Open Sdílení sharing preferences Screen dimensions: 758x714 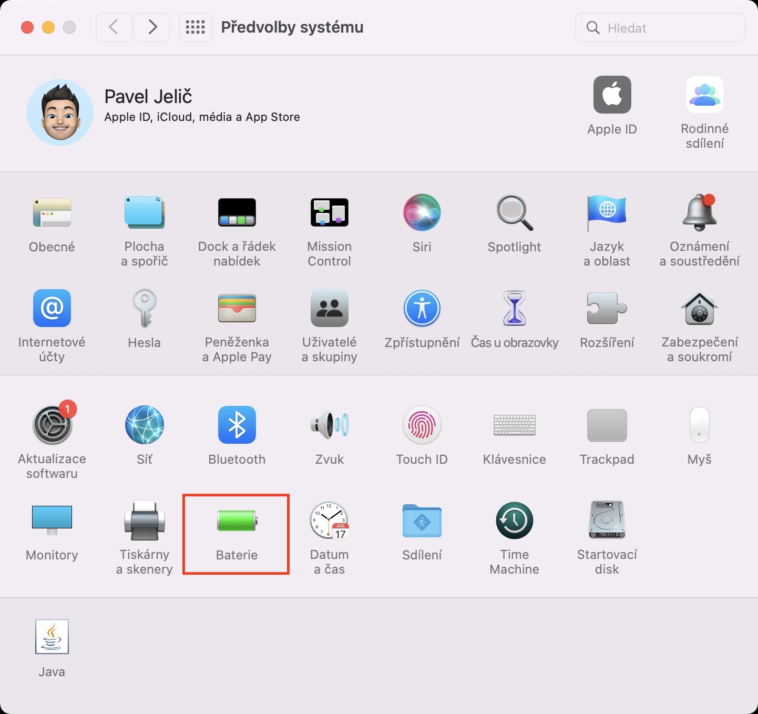[x=422, y=521]
